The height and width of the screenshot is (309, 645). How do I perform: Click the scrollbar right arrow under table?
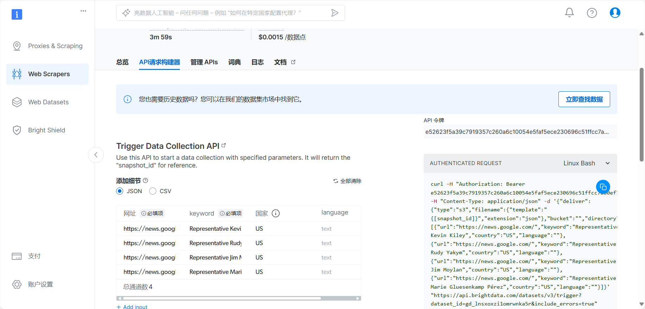tap(358, 298)
